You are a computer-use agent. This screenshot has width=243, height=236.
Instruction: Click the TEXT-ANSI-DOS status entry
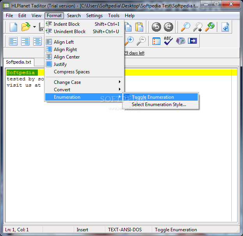coord(125,229)
